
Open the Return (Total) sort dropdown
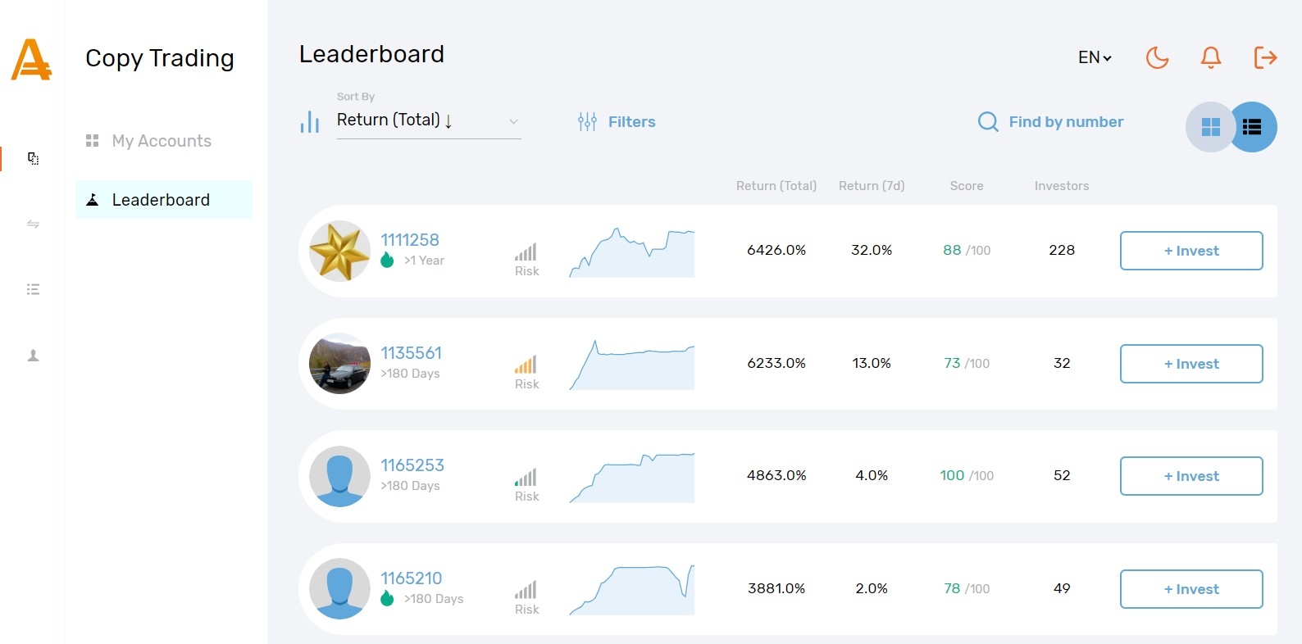426,120
